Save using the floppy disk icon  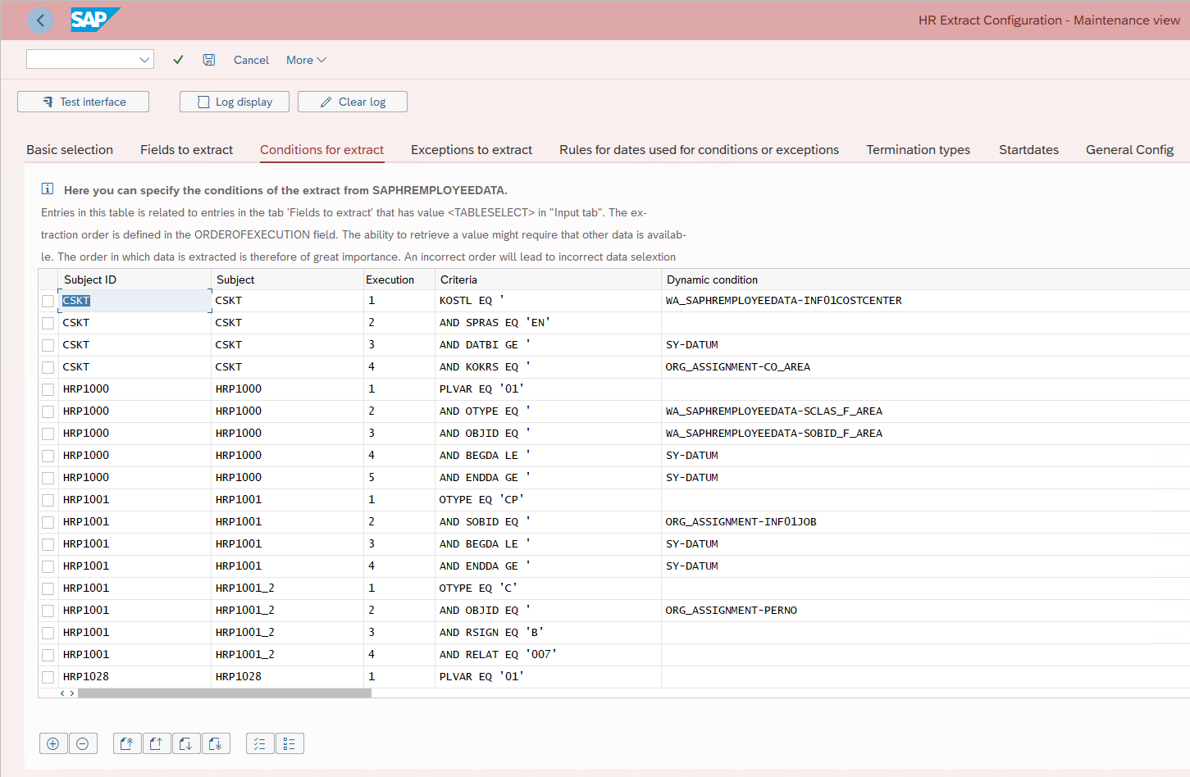209,60
